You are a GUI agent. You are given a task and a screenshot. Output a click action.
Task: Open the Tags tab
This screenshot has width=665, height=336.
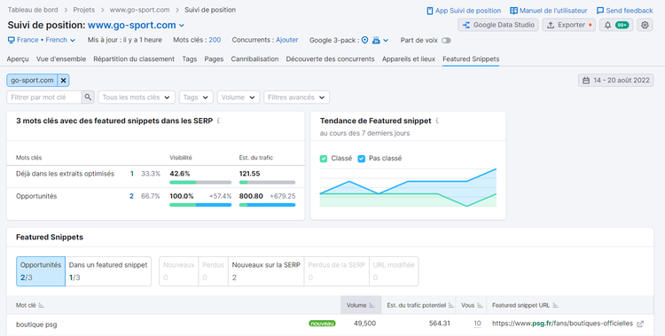point(190,59)
